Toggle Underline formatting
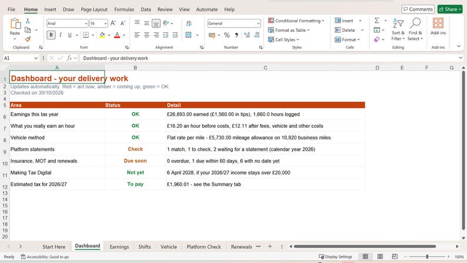Viewport: 467px width, 263px height. pos(69,35)
